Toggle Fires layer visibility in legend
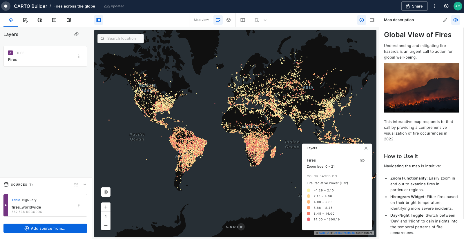The height and width of the screenshot is (239, 464). pyautogui.click(x=362, y=160)
